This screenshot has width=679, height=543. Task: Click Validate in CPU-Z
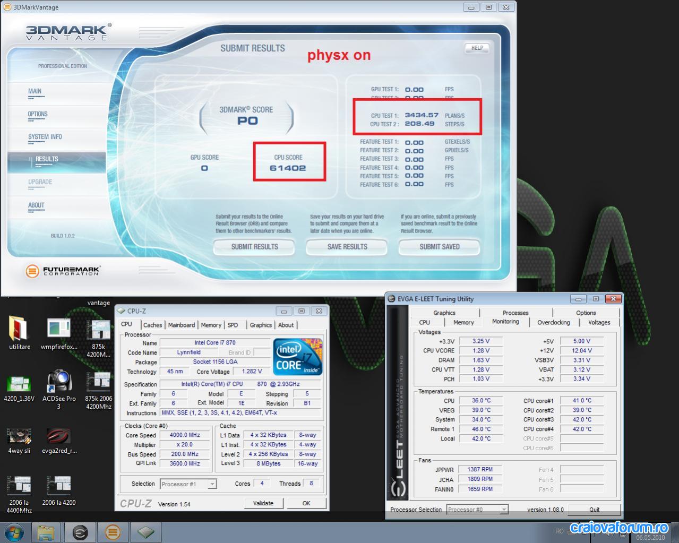click(x=263, y=503)
